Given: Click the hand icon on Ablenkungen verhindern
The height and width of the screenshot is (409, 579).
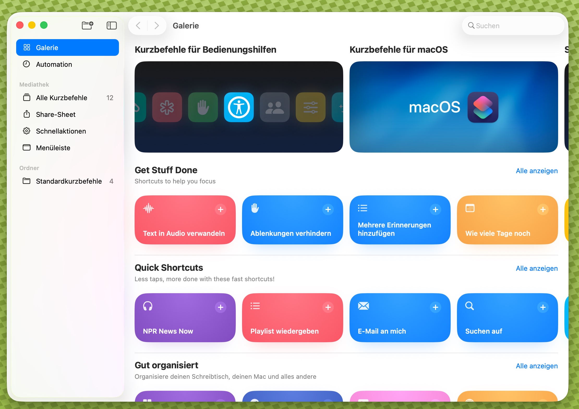Looking at the screenshot, I should pos(255,208).
